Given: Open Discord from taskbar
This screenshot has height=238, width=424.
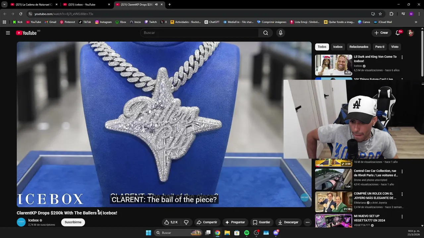Looking at the screenshot, I should pos(276,233).
